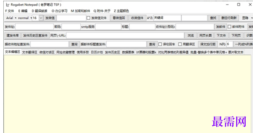Focus the 标题 subject field
Image resolution: width=253 pixels, height=133 pixels.
point(142,27)
